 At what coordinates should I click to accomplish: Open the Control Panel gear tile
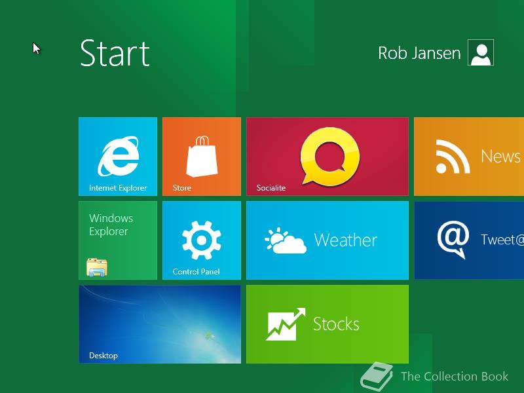[x=202, y=240]
